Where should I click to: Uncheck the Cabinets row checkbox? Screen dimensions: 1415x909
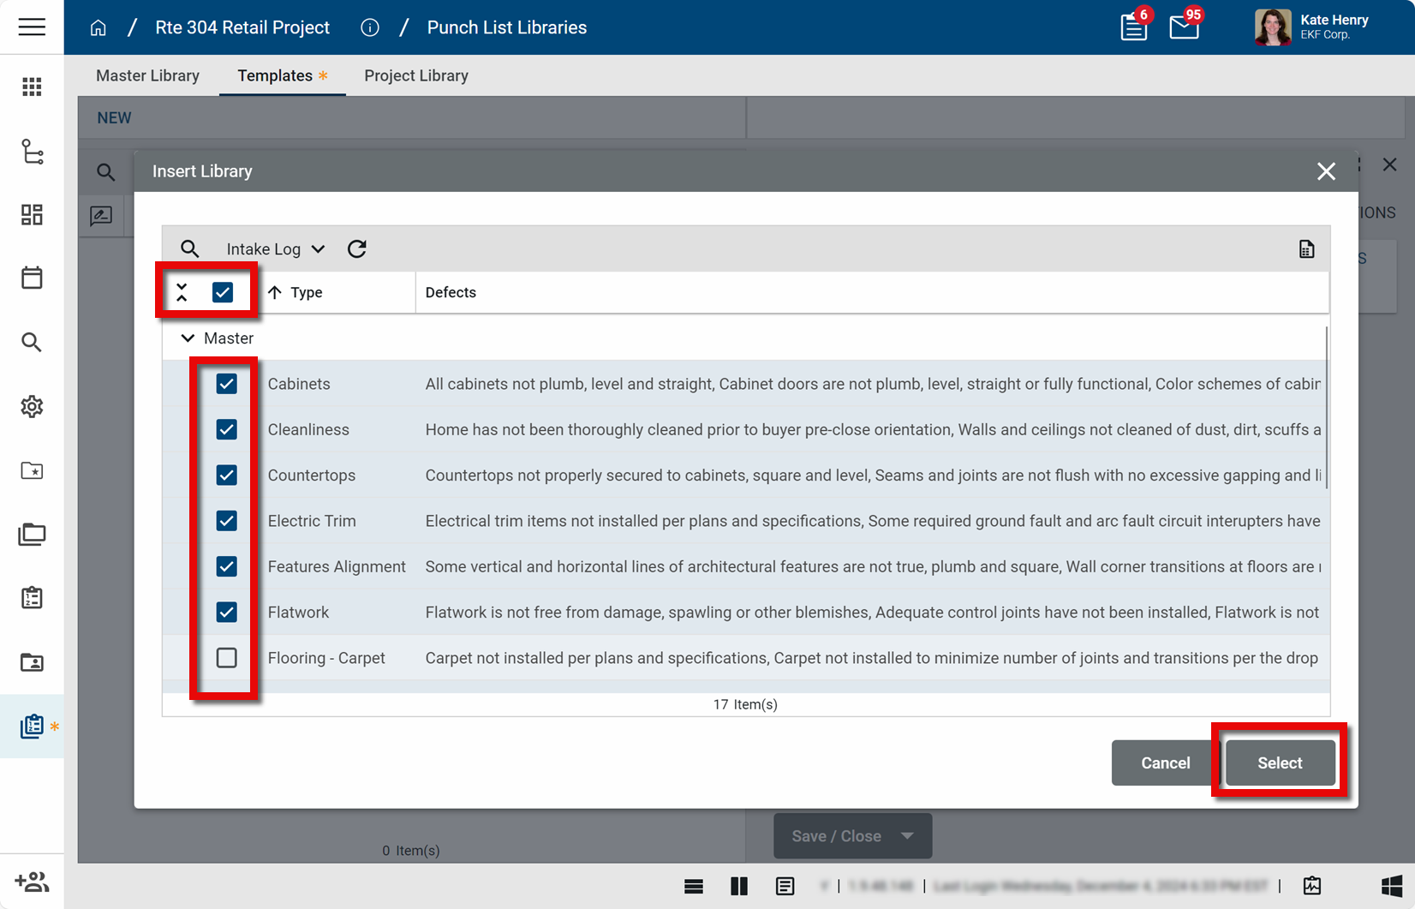226,384
